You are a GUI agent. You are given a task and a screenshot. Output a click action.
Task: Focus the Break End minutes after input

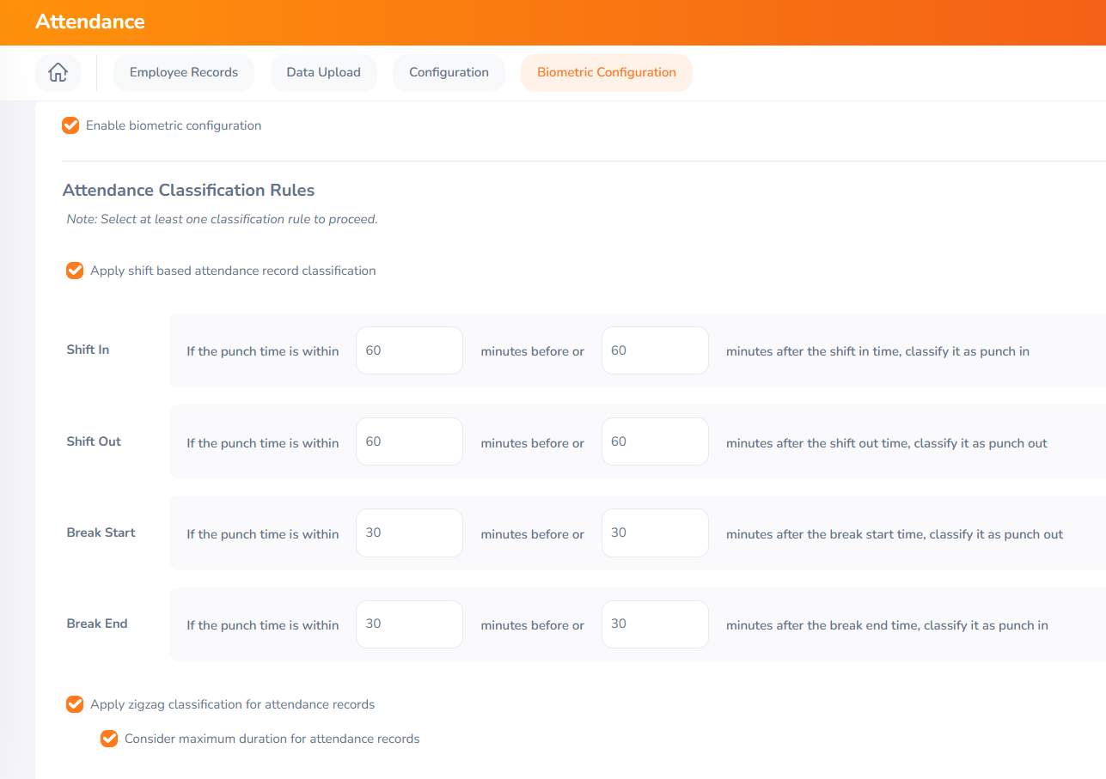(655, 624)
